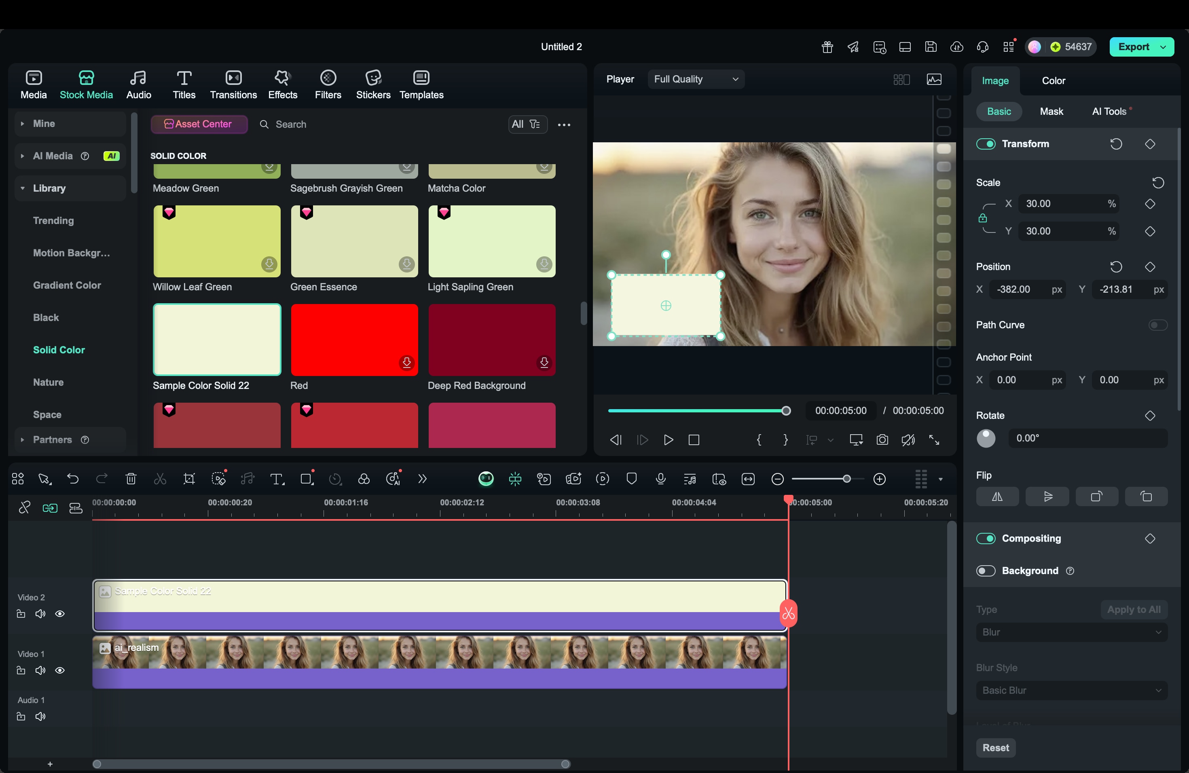Viewport: 1189px width, 773px height.
Task: Add a keyframe for Rotate
Action: click(1150, 416)
